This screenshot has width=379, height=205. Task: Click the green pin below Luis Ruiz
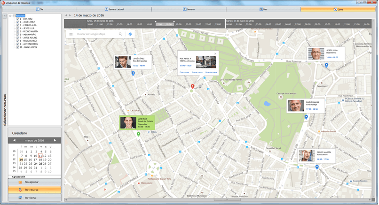(x=138, y=135)
